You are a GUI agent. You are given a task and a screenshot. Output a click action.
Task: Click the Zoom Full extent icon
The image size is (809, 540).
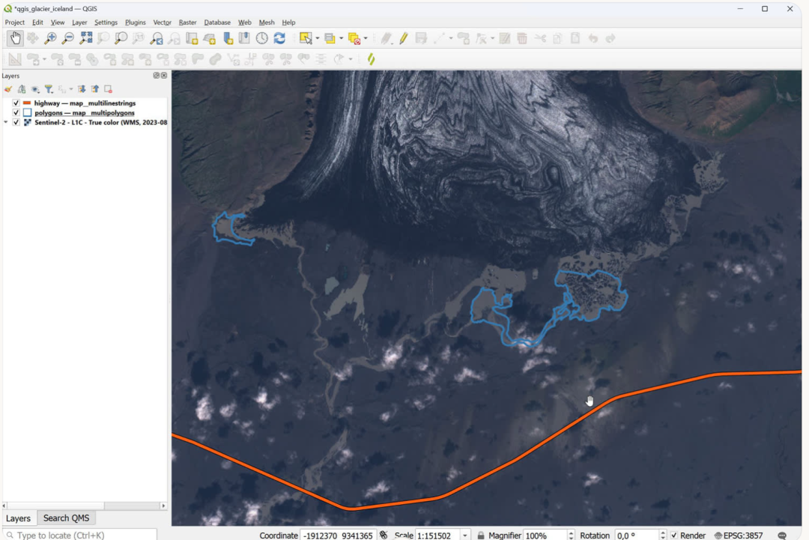(x=86, y=38)
